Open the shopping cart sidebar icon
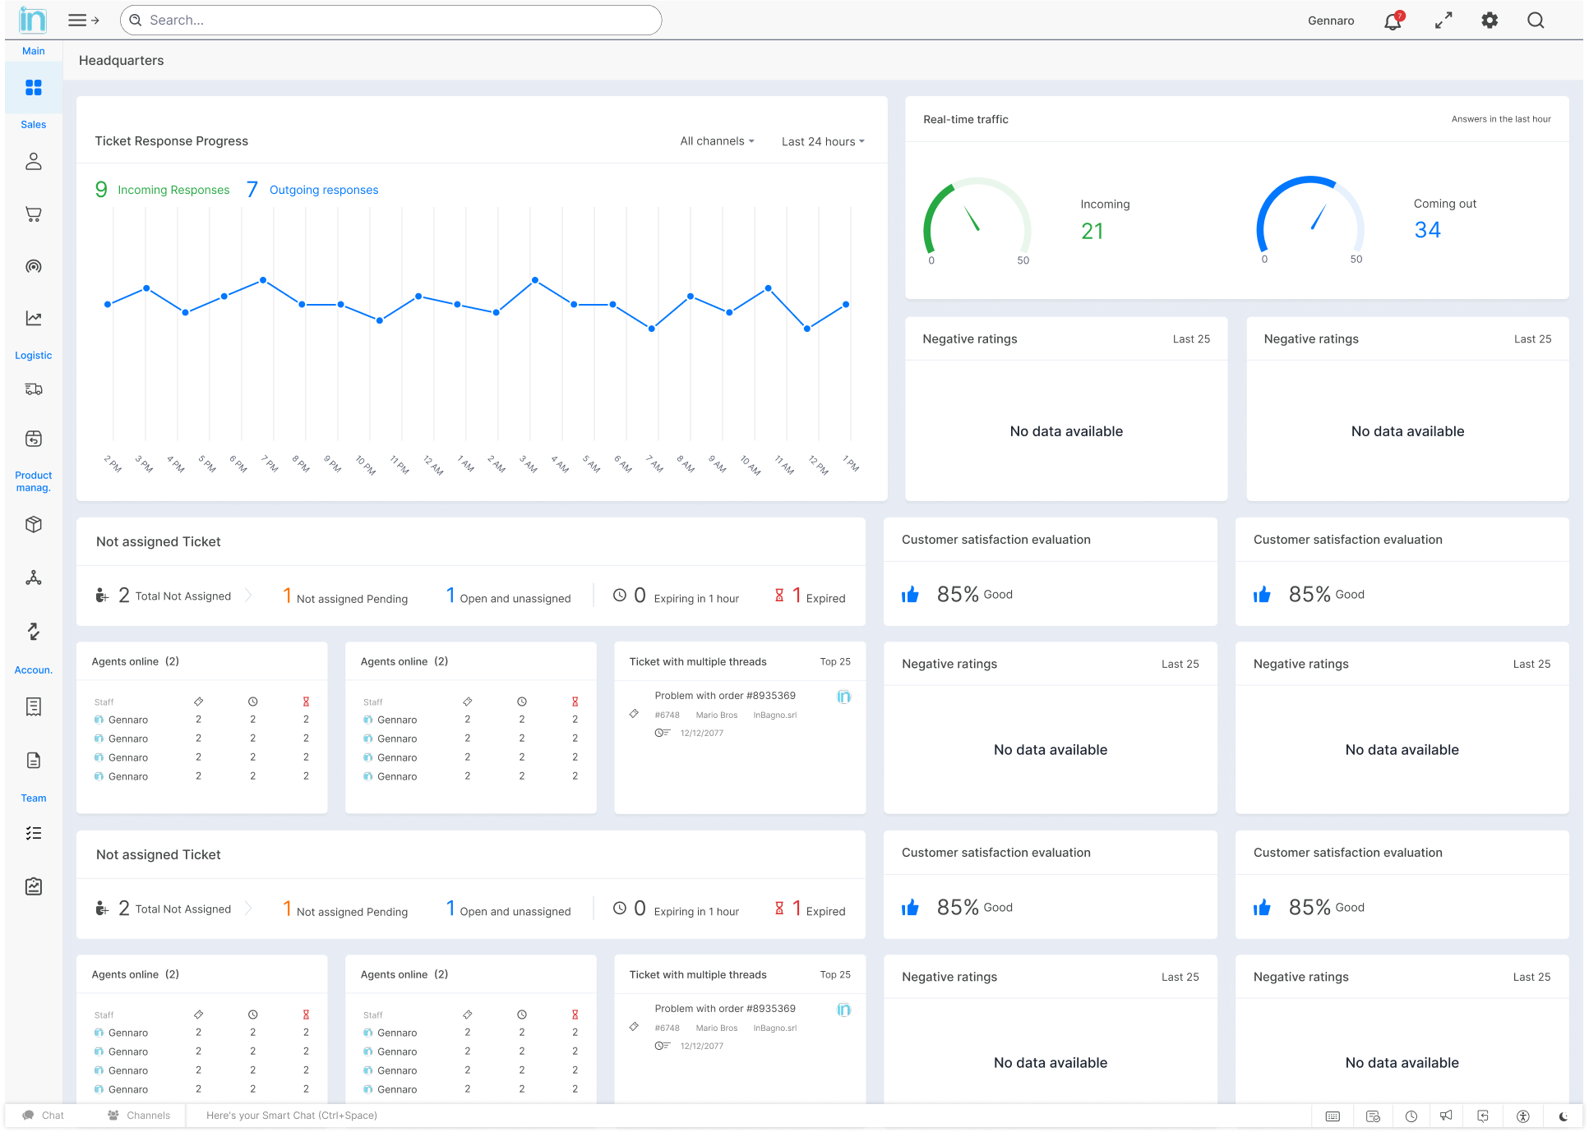 pyautogui.click(x=34, y=214)
